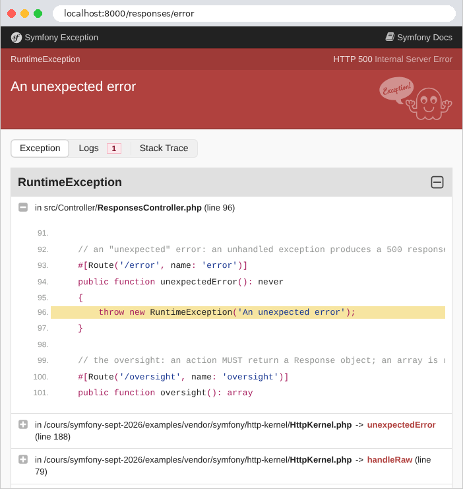
Task: Click the unexpectedError method name
Action: click(401, 425)
